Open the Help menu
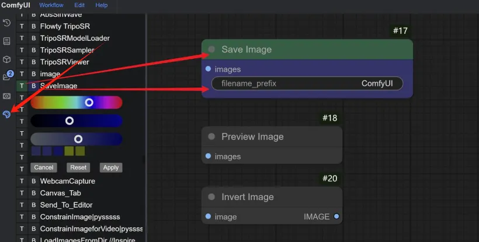This screenshot has height=242, width=479. pyautogui.click(x=102, y=5)
